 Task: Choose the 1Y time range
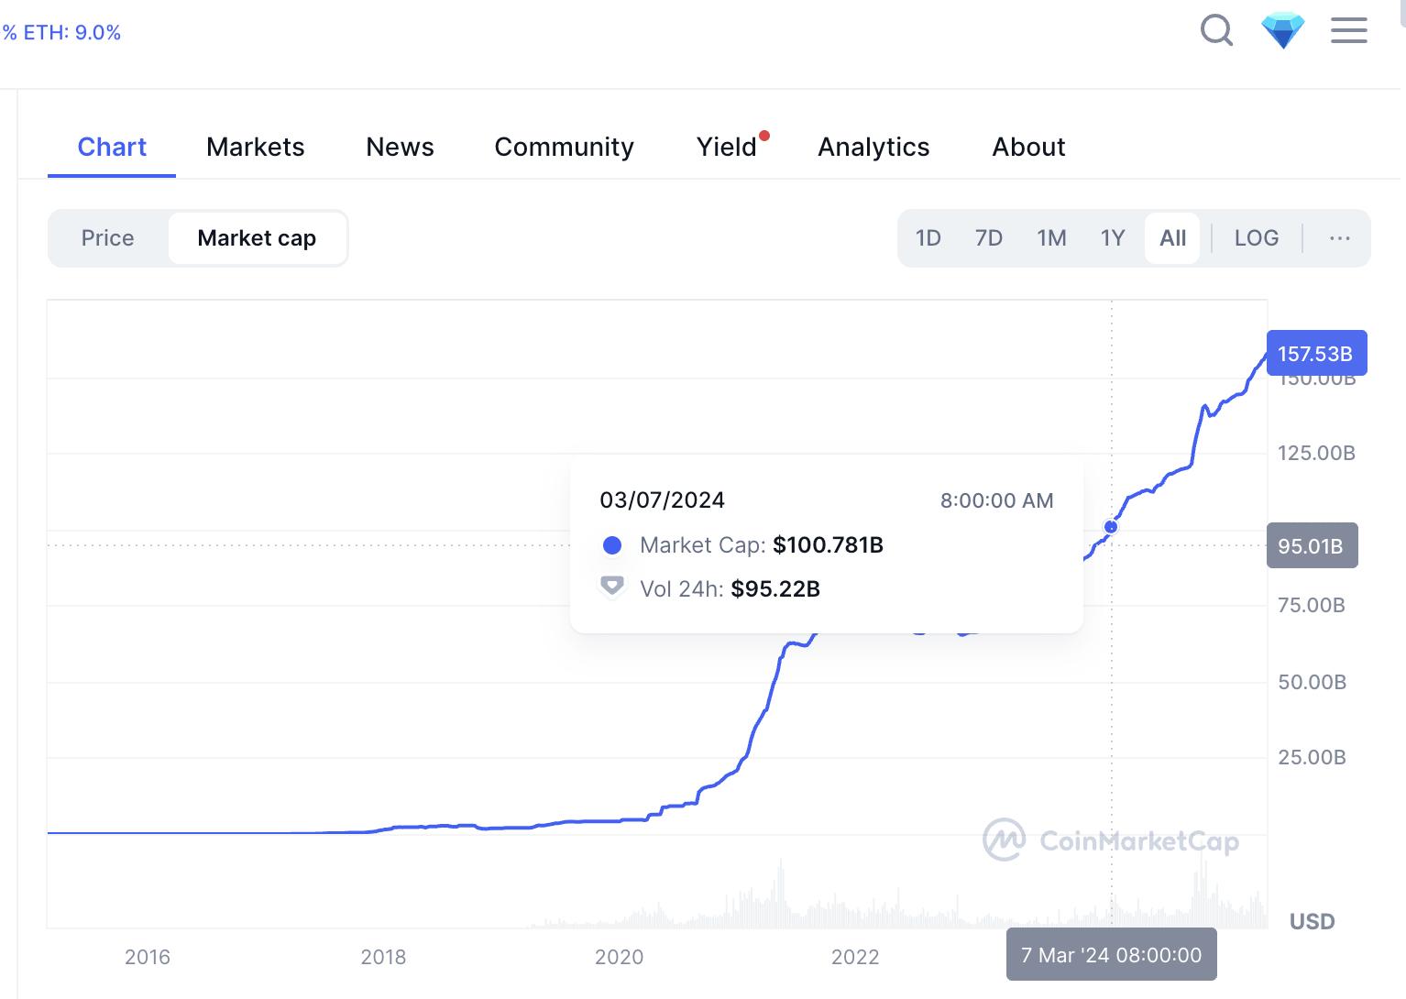1112,238
